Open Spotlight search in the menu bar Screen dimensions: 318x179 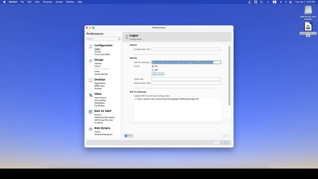click(286, 2)
